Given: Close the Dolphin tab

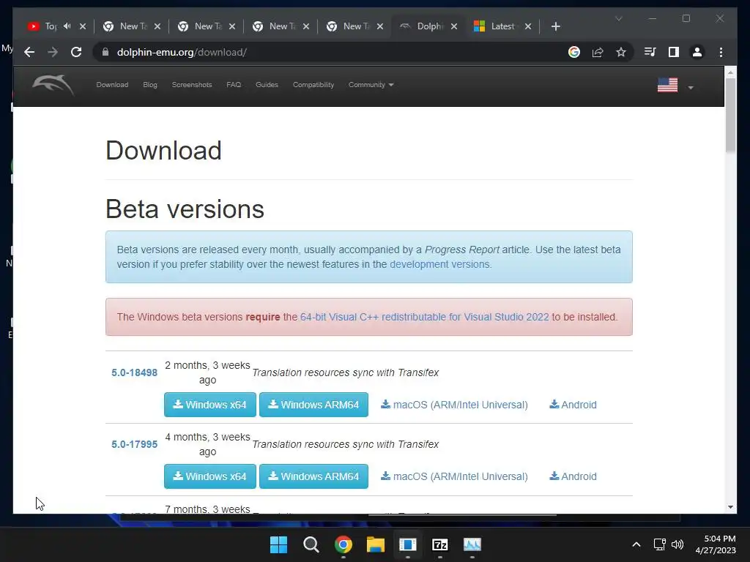Looking at the screenshot, I should click(454, 26).
